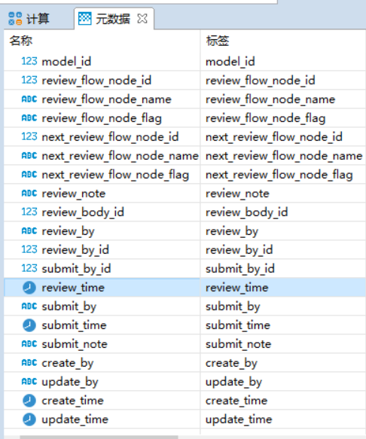Click numeric icon of submit_by_id
Screen dimensions: 366x439
[29, 269]
